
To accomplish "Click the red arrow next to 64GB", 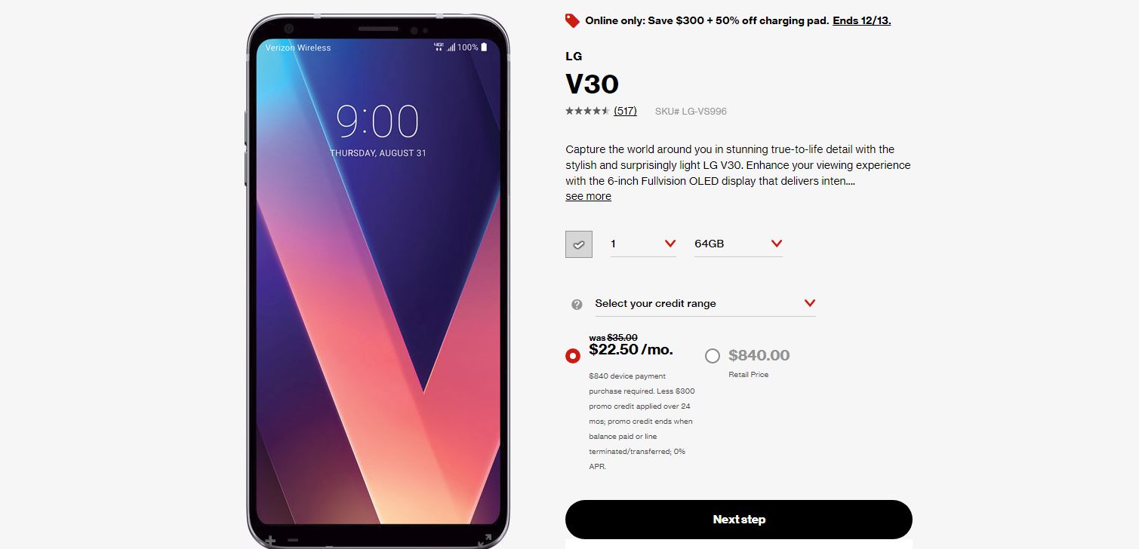I will (777, 244).
